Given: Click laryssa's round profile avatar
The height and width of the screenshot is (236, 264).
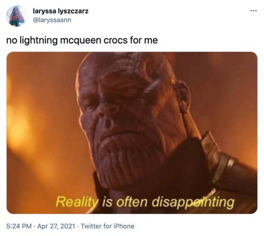Looking at the screenshot, I should click(x=15, y=16).
